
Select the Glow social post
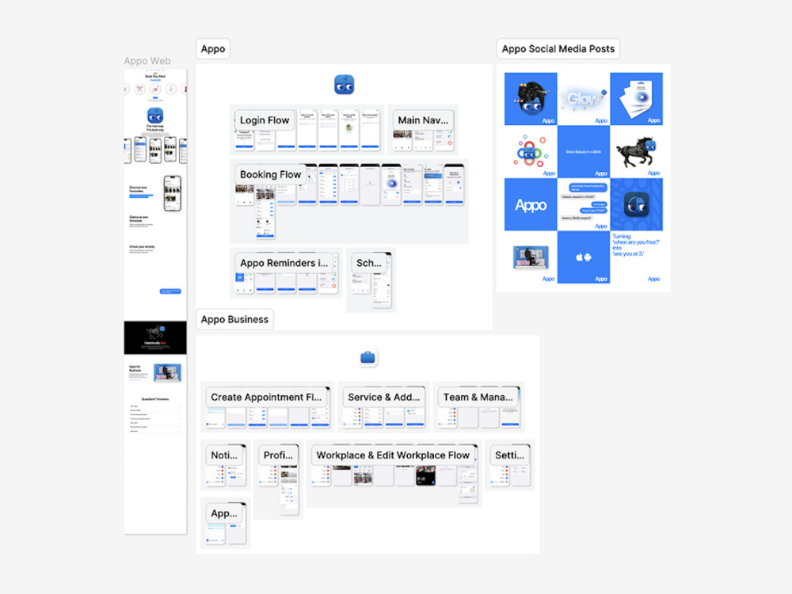pyautogui.click(x=584, y=99)
